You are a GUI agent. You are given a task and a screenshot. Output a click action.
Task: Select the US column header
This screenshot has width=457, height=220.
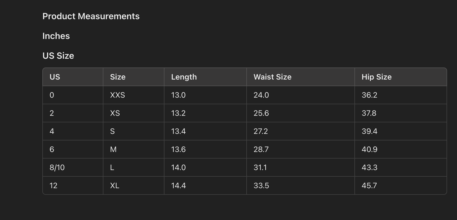coord(55,77)
